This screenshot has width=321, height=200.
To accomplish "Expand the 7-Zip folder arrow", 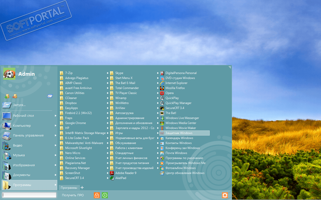I will pos(108,73).
